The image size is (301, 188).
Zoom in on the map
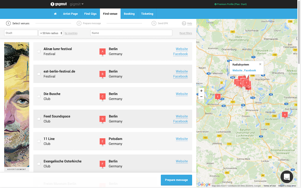pos(201,91)
